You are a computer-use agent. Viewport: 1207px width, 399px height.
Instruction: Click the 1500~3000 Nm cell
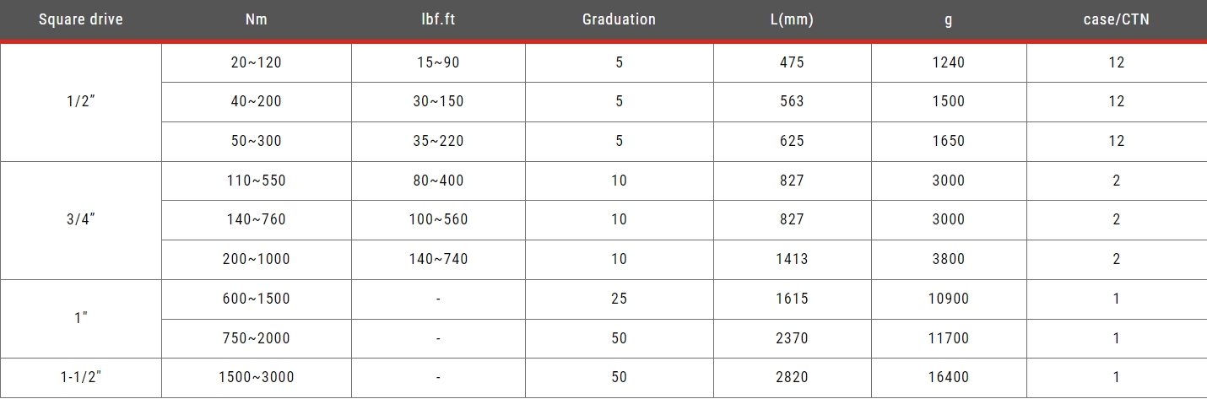257,378
